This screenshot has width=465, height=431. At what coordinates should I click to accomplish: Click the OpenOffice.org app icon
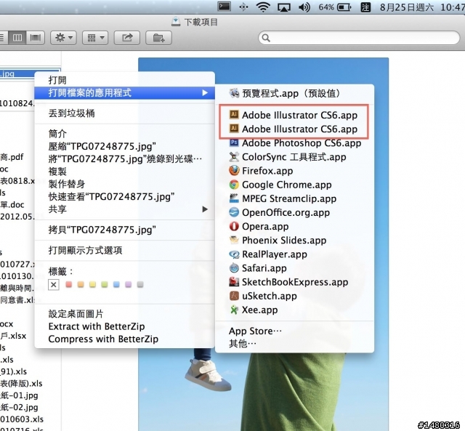coord(234,212)
